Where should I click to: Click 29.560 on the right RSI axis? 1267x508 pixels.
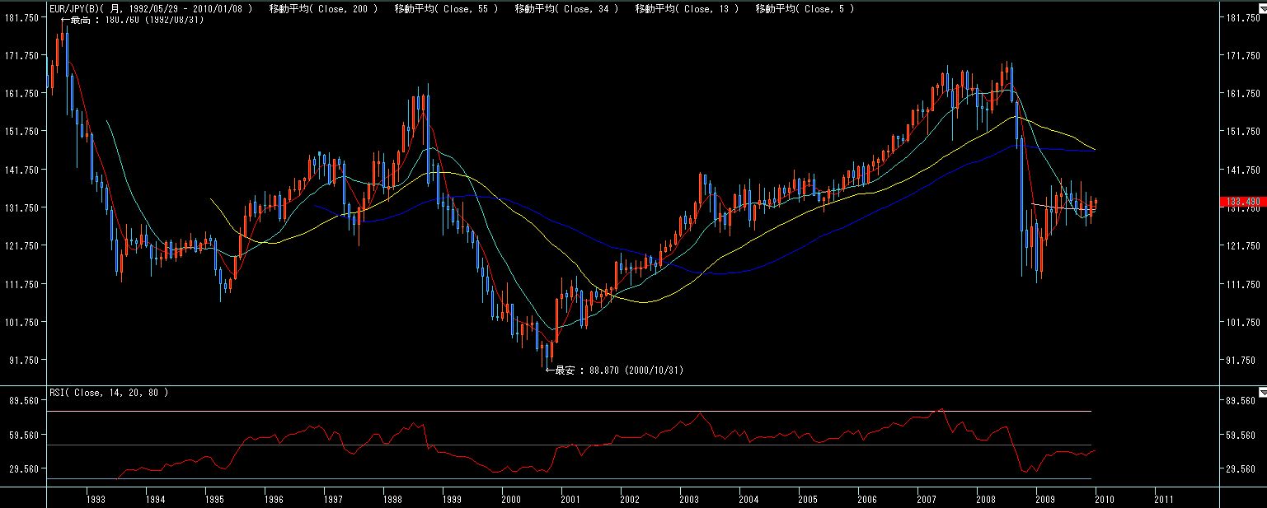[1241, 469]
